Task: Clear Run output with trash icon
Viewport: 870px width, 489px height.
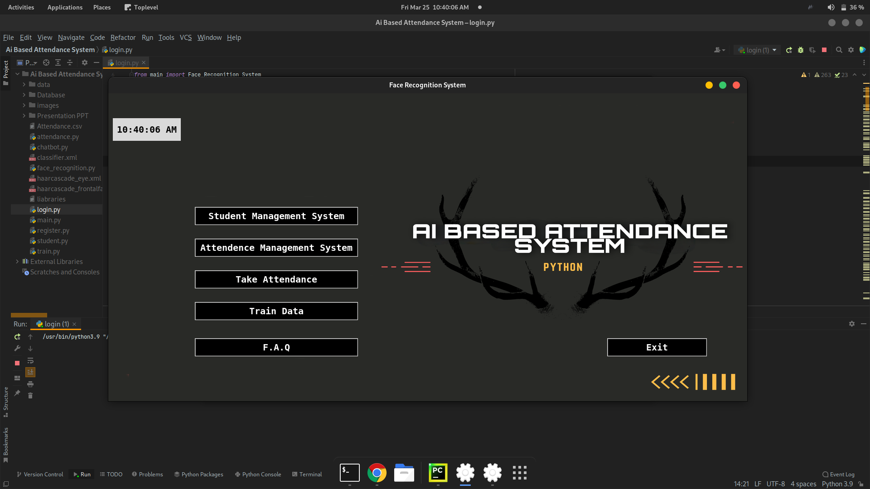Action: (30, 396)
